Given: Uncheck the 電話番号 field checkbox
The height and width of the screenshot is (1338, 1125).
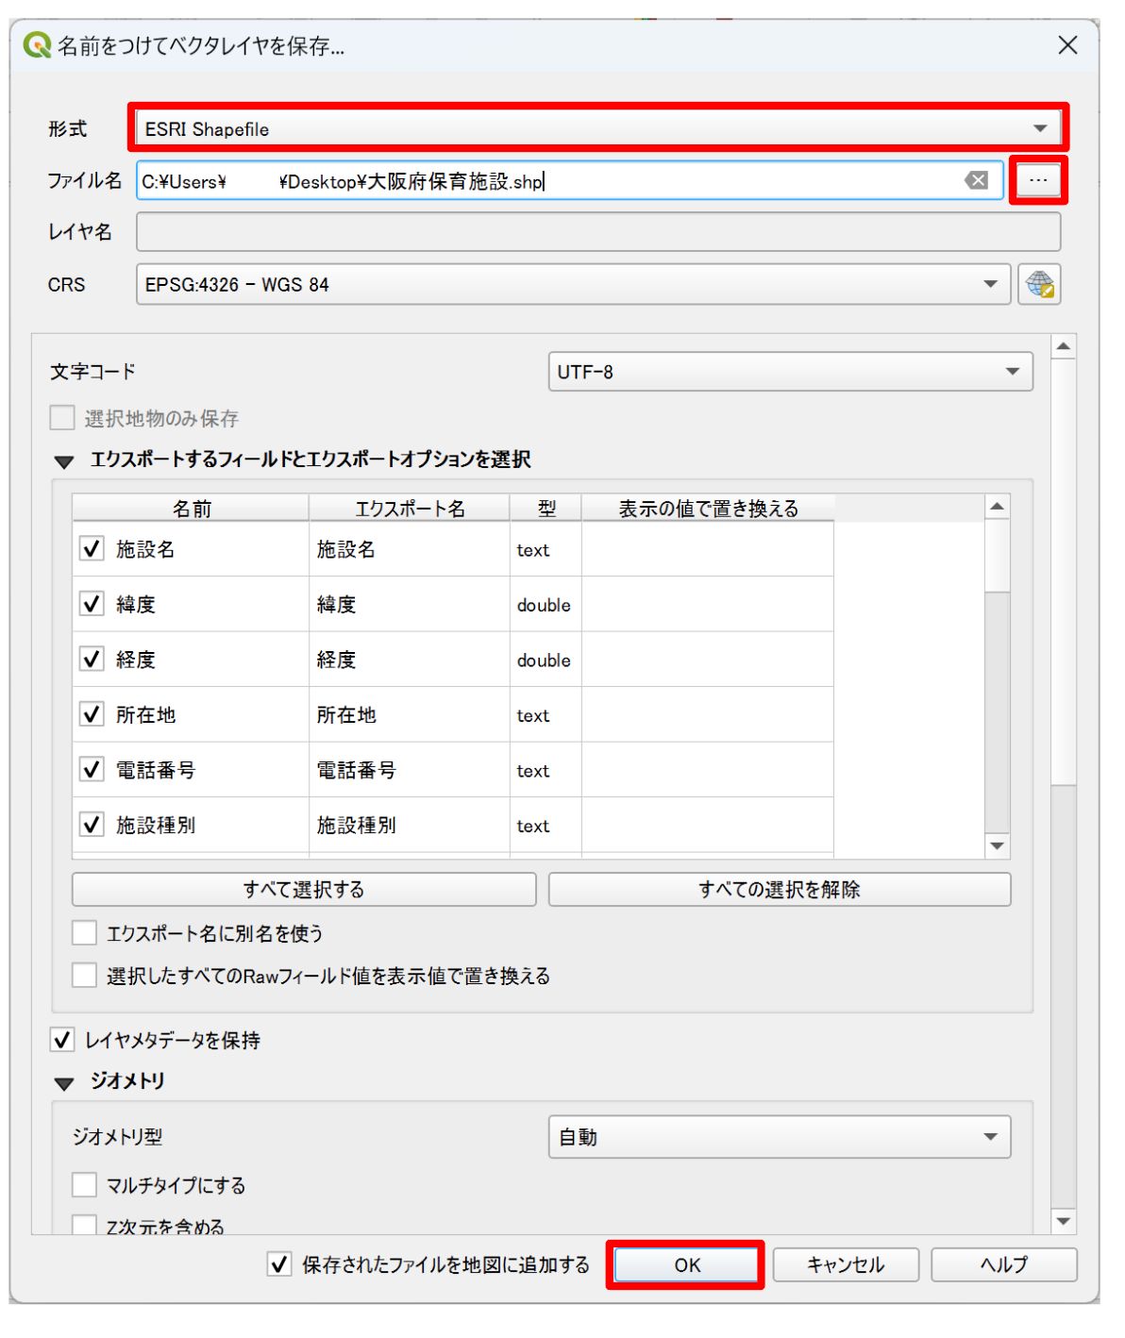Looking at the screenshot, I should [x=92, y=769].
